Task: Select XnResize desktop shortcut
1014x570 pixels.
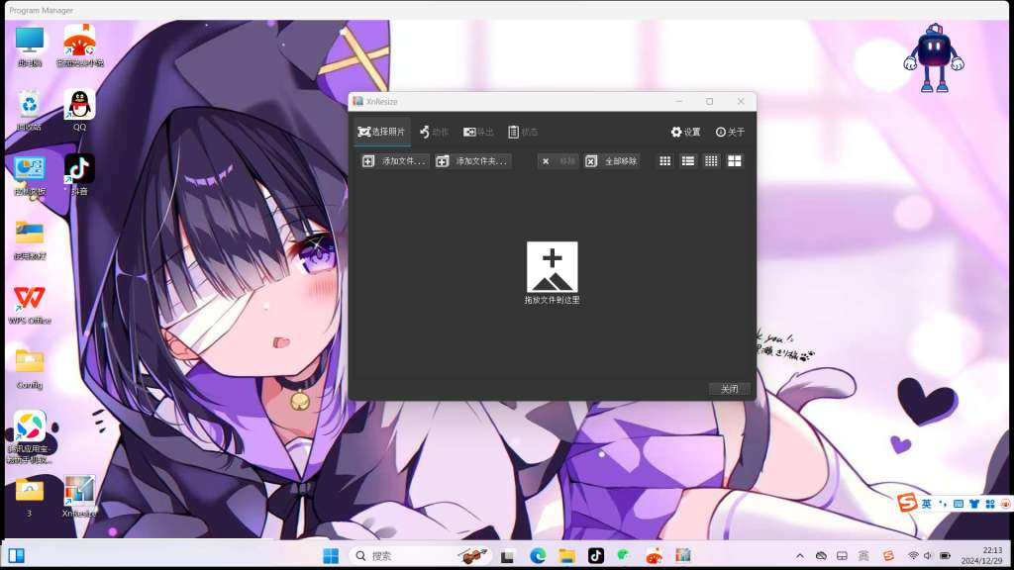Action: (x=79, y=497)
